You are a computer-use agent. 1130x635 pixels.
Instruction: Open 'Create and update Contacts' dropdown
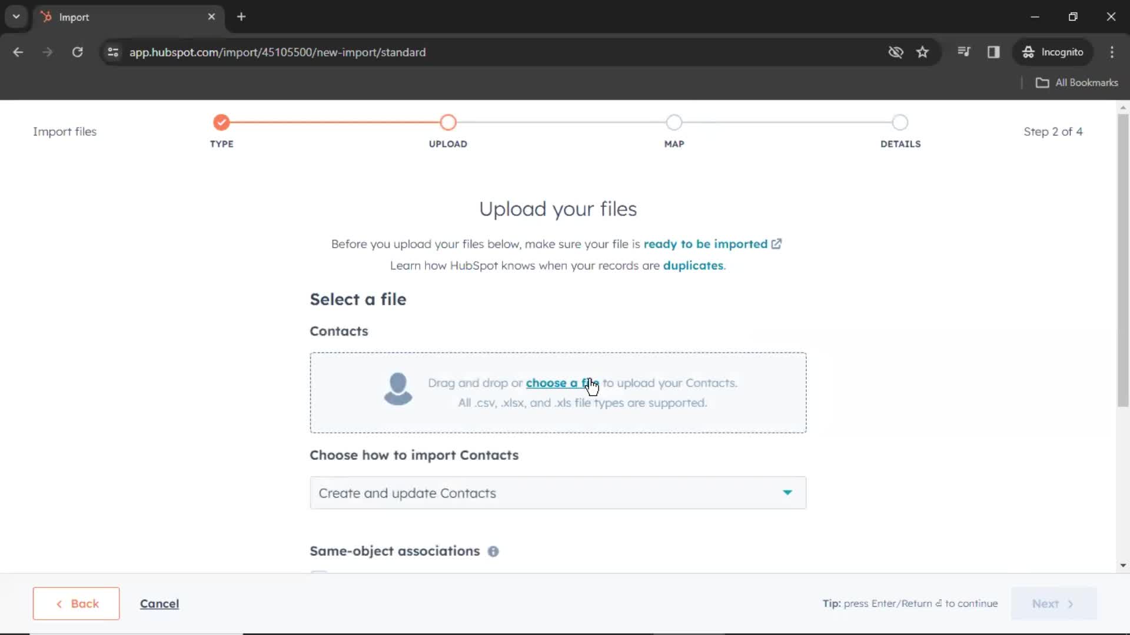[558, 493]
